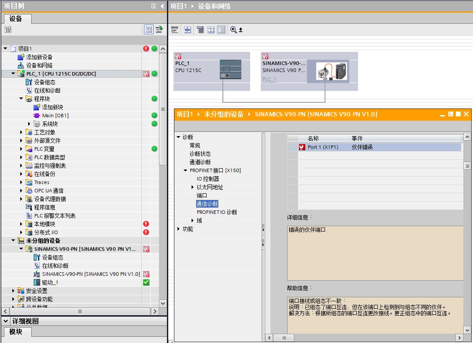Click wrench diagnostic icon on PLC_1 tree row
This screenshot has height=343, width=473.
click(146, 74)
